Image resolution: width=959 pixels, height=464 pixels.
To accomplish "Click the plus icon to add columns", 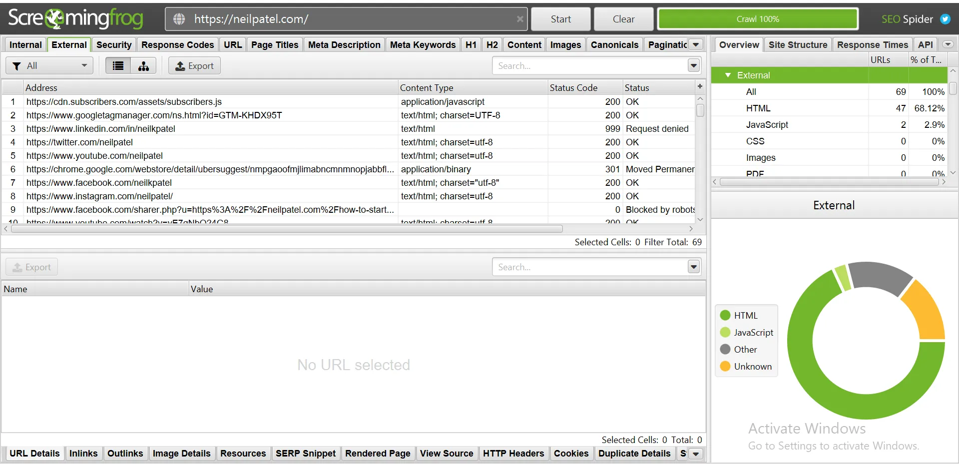I will coord(700,86).
